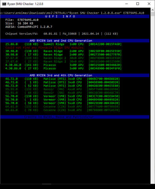This screenshot has width=155, height=189.
Task: Click the vertical scrollbar thumb
Action: pos(153,14)
